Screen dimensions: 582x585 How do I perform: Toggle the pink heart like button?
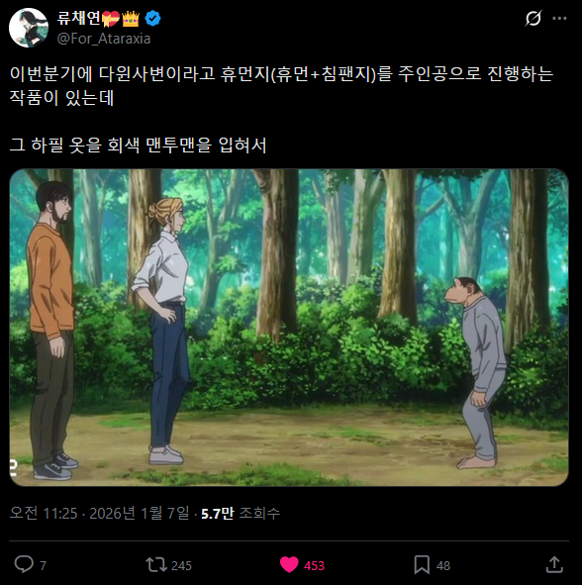[x=289, y=564]
